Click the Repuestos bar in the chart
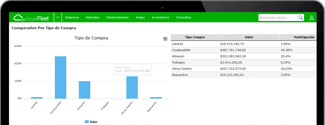Image resolution: width=325 pixels, height=125 pixels. tap(156, 98)
